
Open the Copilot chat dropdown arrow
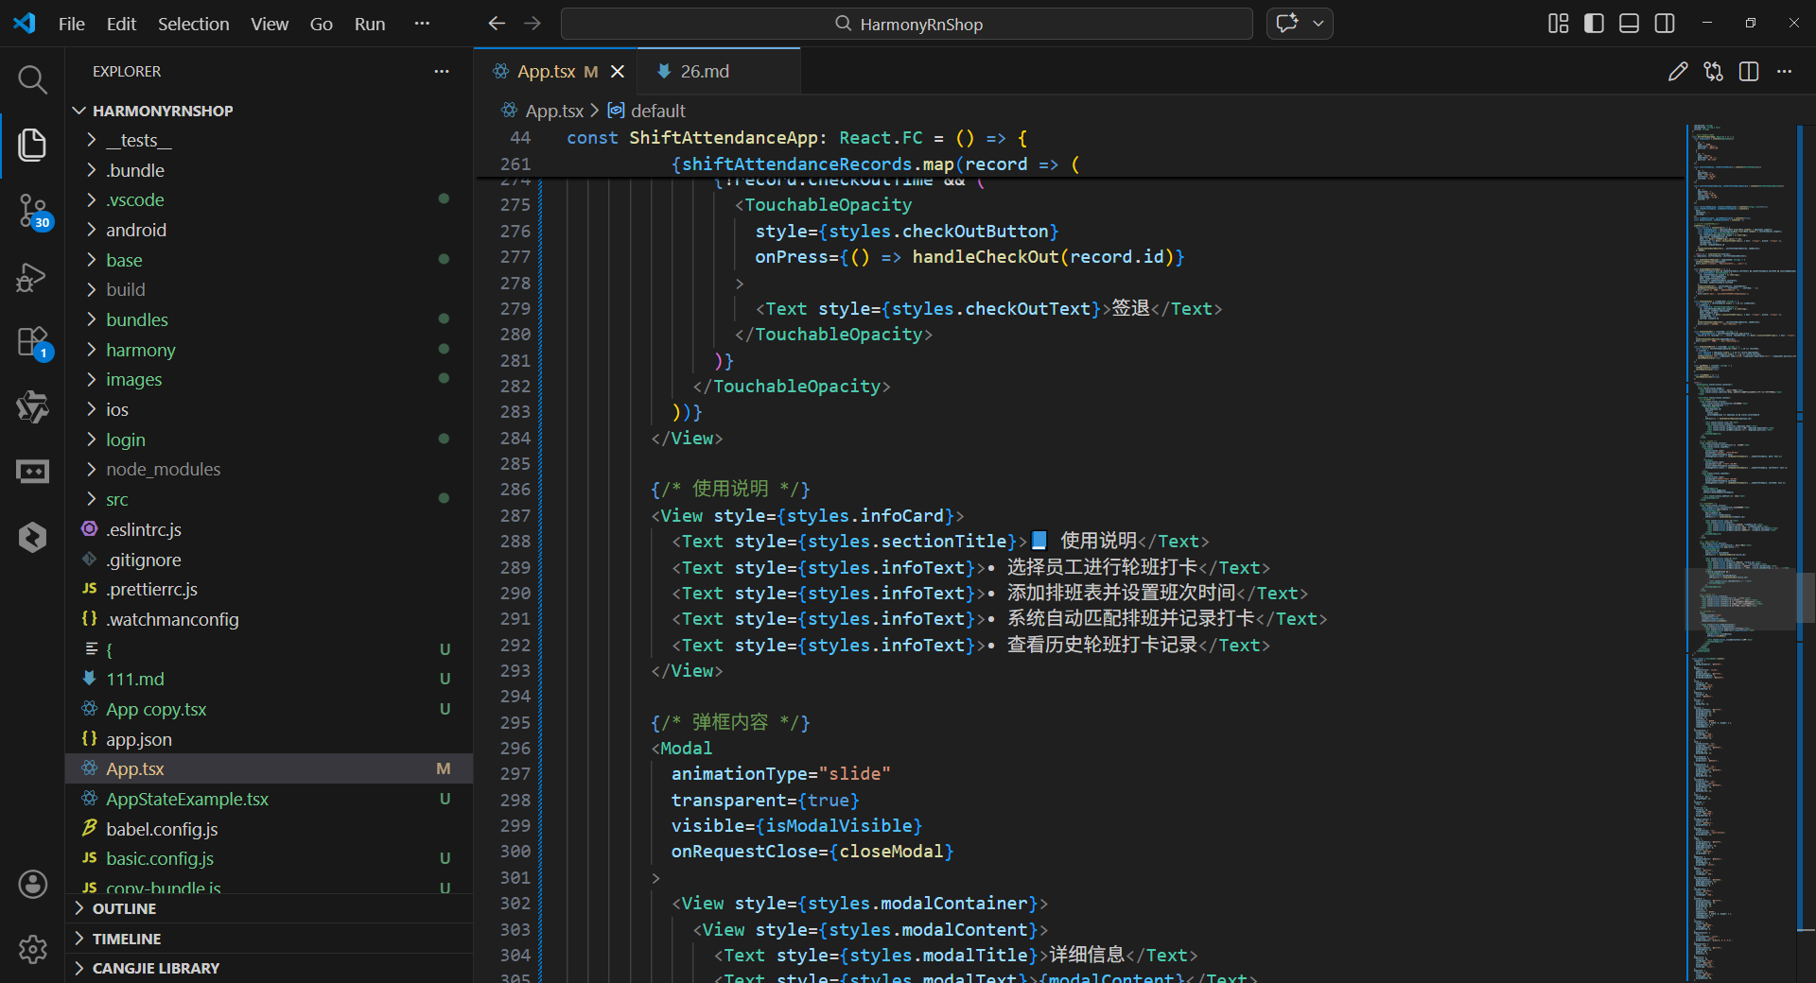point(1318,24)
